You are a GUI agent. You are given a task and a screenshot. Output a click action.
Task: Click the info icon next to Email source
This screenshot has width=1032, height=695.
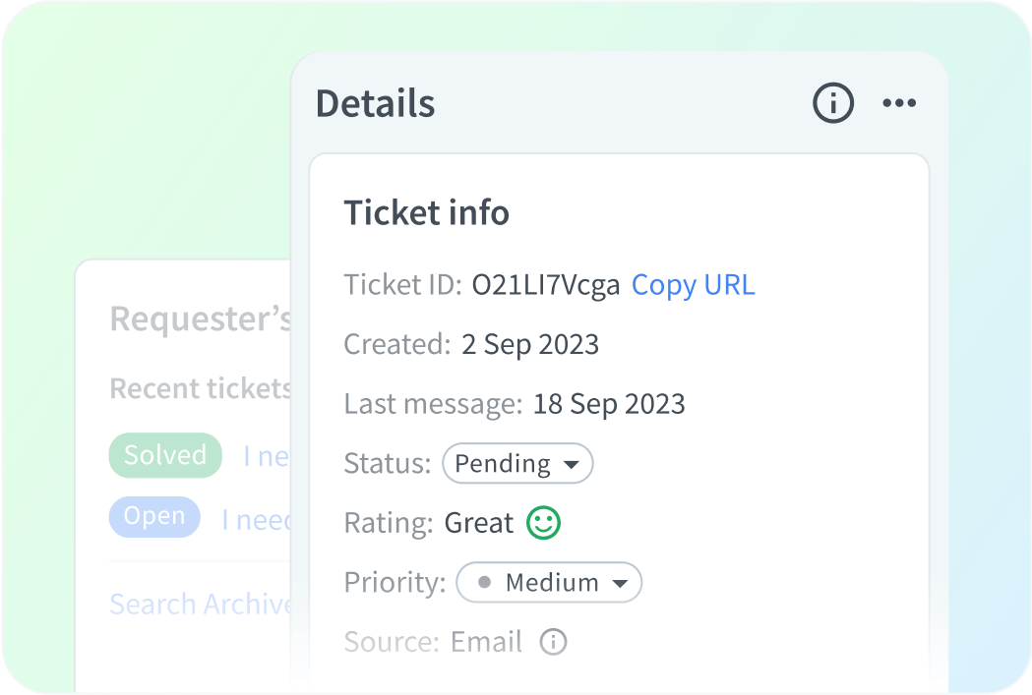553,642
